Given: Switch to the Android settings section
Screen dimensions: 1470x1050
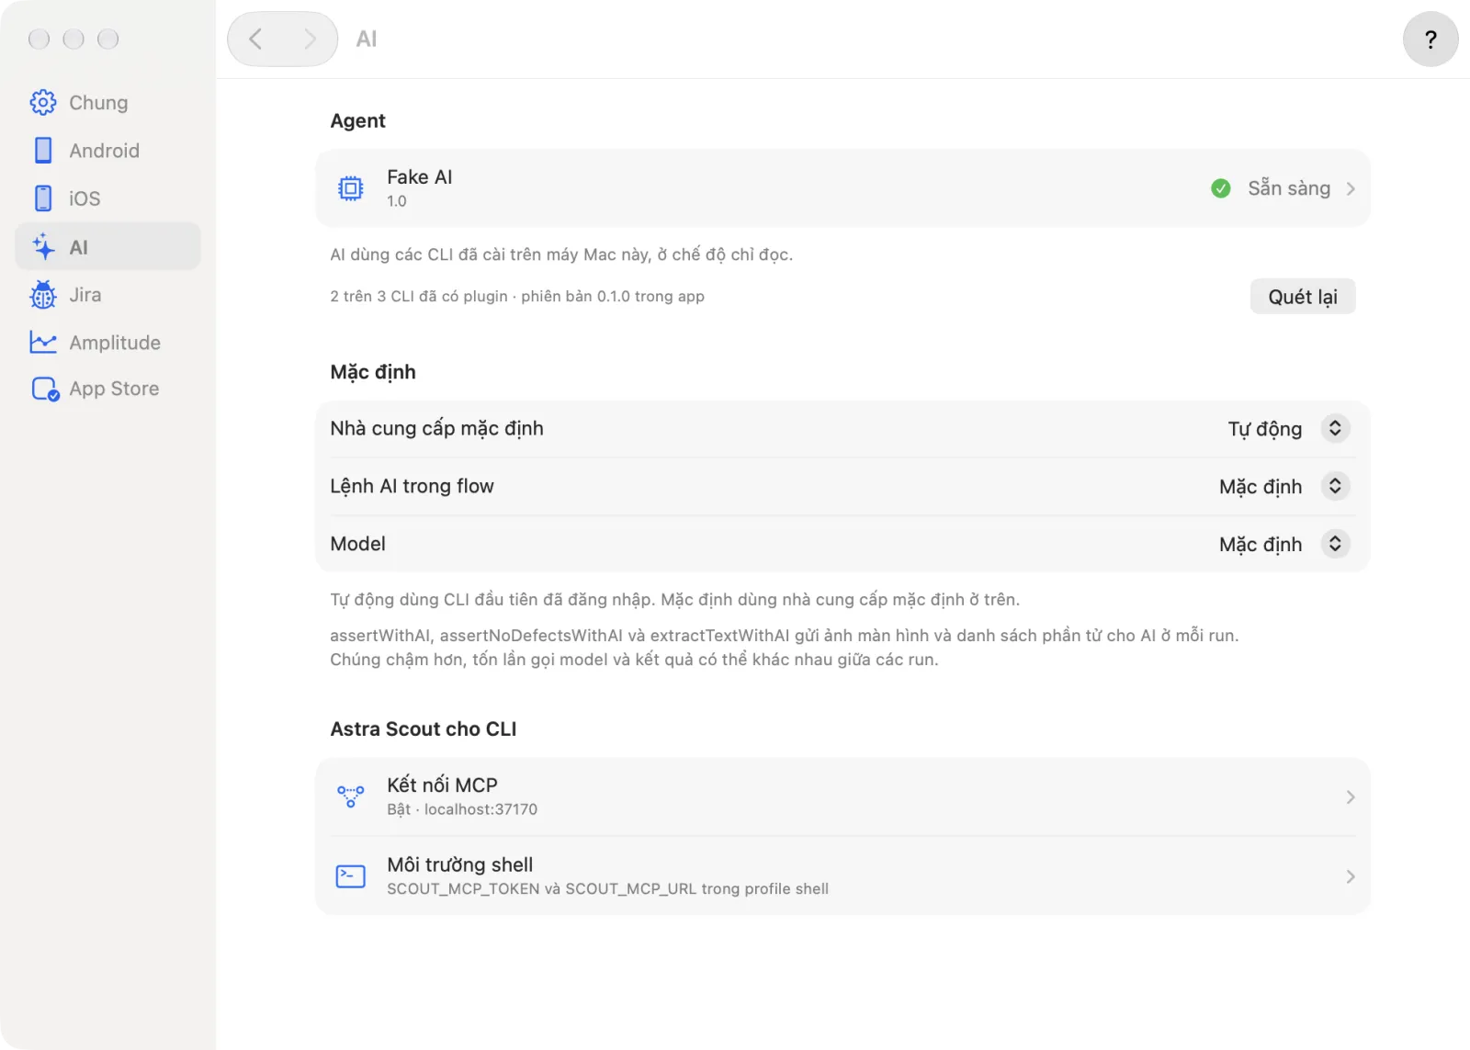Looking at the screenshot, I should point(107,151).
